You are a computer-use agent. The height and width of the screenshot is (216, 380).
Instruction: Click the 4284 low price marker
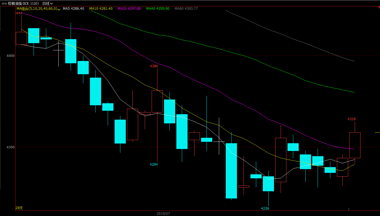pos(154,165)
